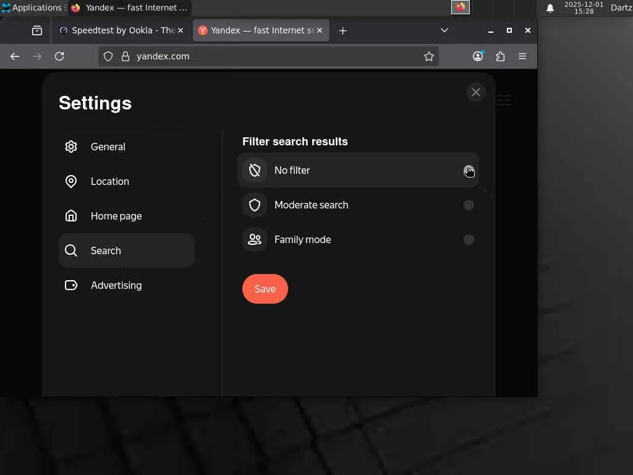Go forward with the browser arrow
This screenshot has width=633, height=475.
tap(36, 56)
